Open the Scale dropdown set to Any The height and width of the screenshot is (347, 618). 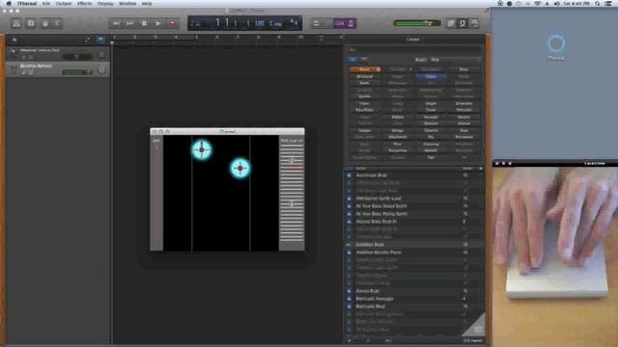pos(455,60)
